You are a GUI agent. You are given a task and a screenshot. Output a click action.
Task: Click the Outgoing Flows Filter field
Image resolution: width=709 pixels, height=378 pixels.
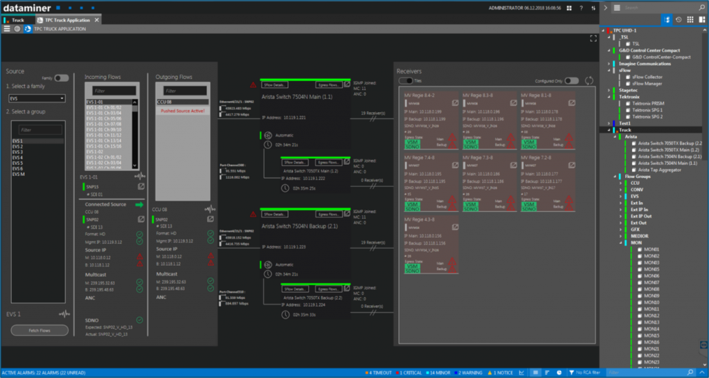[x=186, y=91]
